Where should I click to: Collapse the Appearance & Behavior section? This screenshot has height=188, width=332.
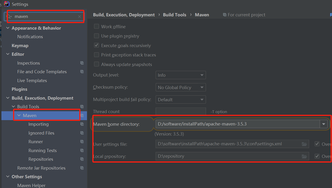coord(8,28)
